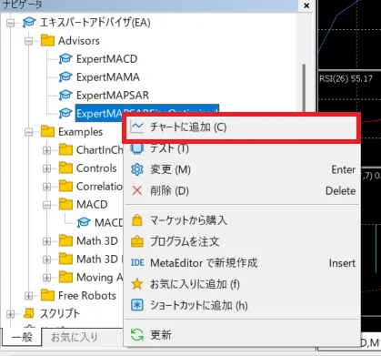Choose テスト (T) from the context menu
381x356 pixels.
tap(242, 148)
